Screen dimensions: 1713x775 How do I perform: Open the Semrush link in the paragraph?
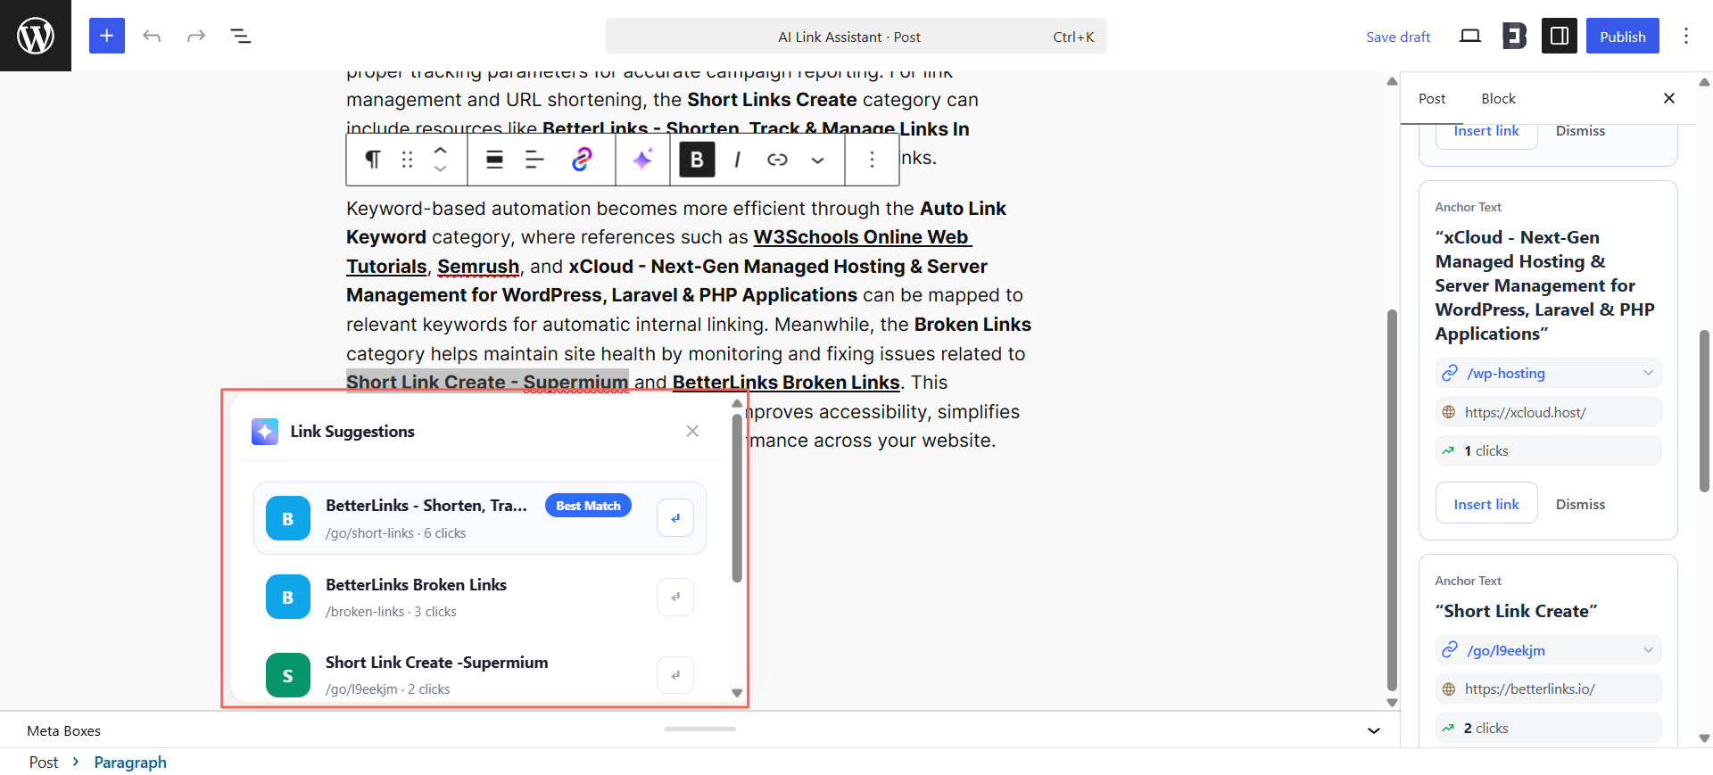pyautogui.click(x=478, y=267)
